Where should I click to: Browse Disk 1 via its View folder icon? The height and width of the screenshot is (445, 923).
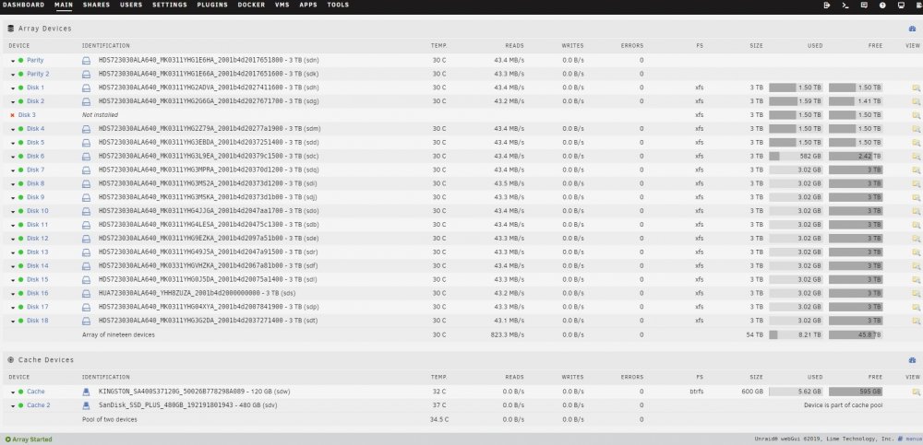[916, 88]
